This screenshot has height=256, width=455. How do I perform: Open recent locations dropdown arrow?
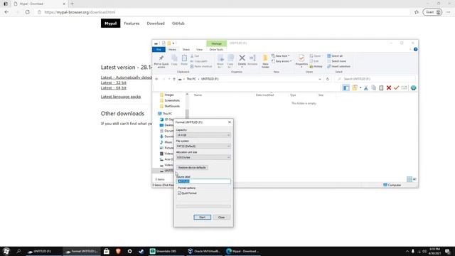pyautogui.click(x=169, y=79)
